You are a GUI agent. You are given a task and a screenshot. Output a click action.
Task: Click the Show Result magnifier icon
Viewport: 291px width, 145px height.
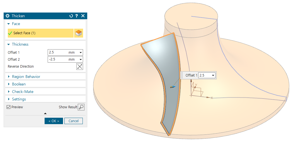81,107
